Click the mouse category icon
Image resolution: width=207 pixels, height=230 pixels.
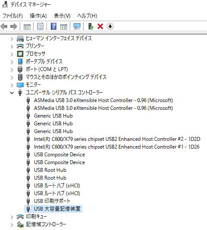pos(20,77)
